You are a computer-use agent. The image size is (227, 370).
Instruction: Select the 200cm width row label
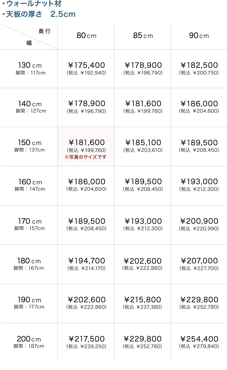(29, 339)
